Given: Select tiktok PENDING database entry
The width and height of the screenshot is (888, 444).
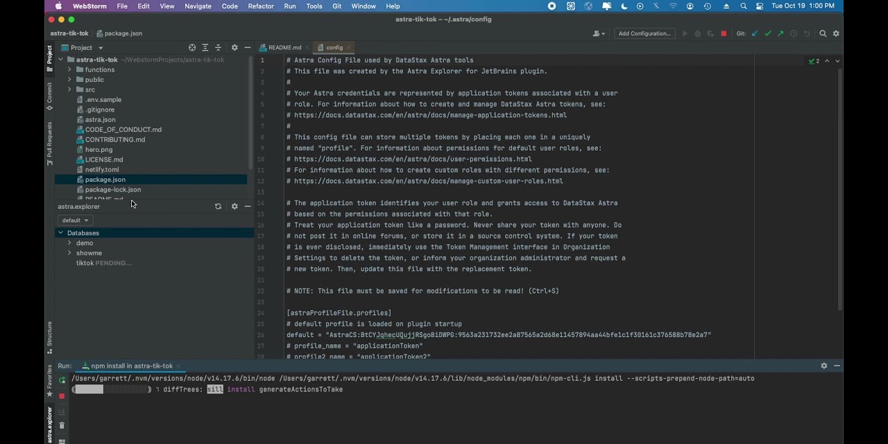Looking at the screenshot, I should (x=103, y=263).
